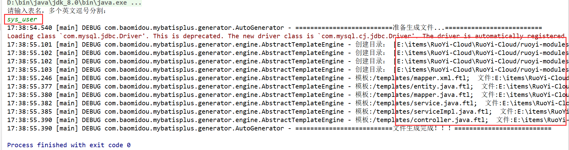Click 'Process finished with exit code 0'

(69, 145)
